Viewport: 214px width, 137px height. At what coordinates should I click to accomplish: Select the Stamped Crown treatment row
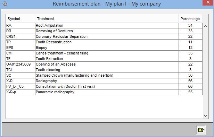coord(104,75)
